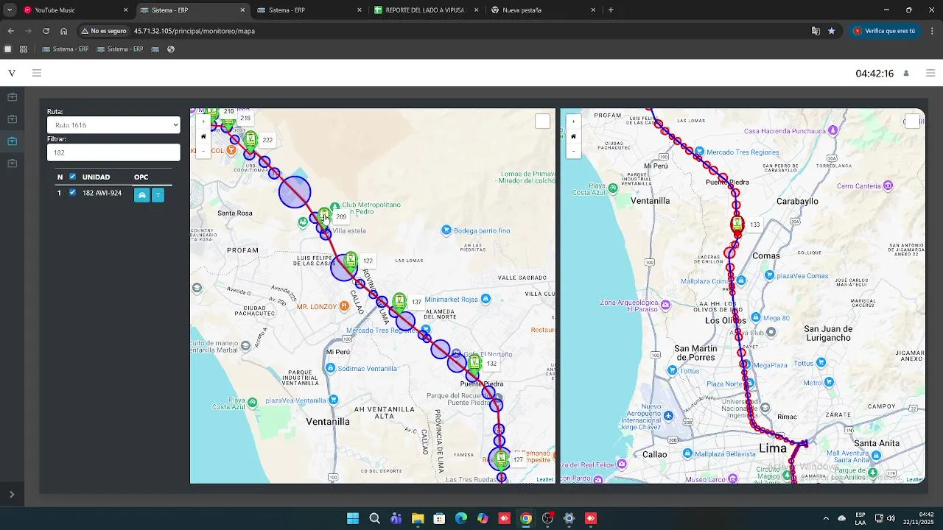Viewport: 943px width, 530px height.
Task: Click the bus marker labeled 209
Action: coord(324,217)
